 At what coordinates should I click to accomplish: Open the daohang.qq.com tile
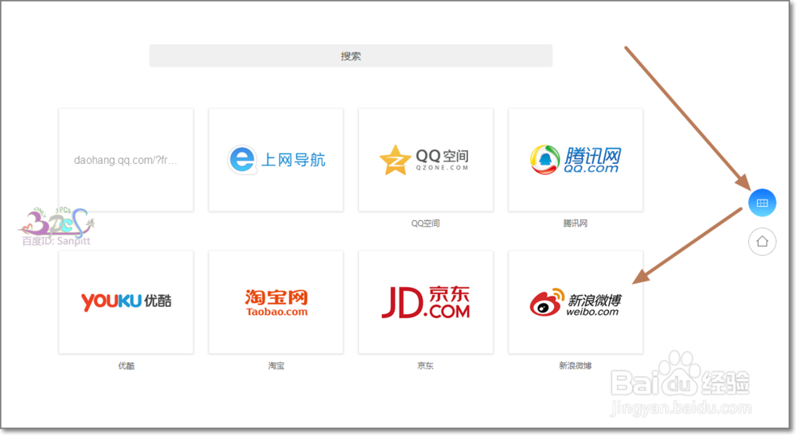[x=126, y=160]
